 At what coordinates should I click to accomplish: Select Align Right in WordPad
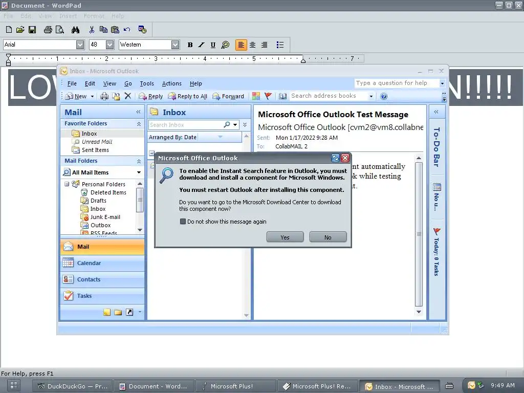(x=265, y=45)
